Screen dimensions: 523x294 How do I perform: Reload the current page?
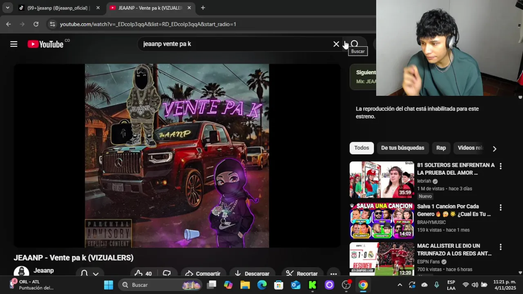tap(36, 24)
